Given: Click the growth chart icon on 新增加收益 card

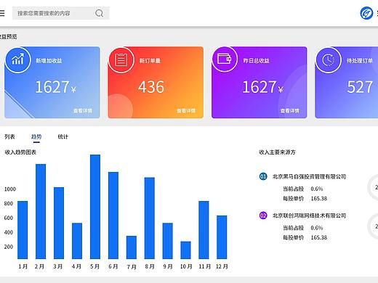Looking at the screenshot, I should click(x=17, y=60).
